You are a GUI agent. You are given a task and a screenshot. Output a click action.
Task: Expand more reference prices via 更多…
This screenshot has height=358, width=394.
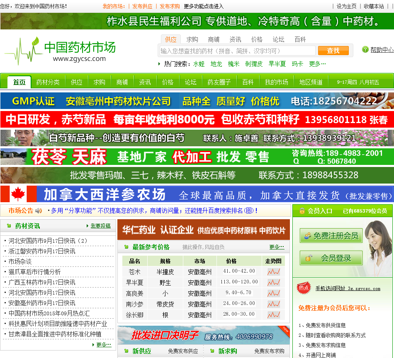(277, 247)
